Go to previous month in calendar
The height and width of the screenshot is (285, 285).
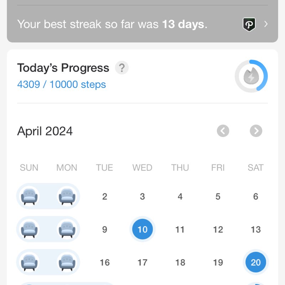pos(223,131)
